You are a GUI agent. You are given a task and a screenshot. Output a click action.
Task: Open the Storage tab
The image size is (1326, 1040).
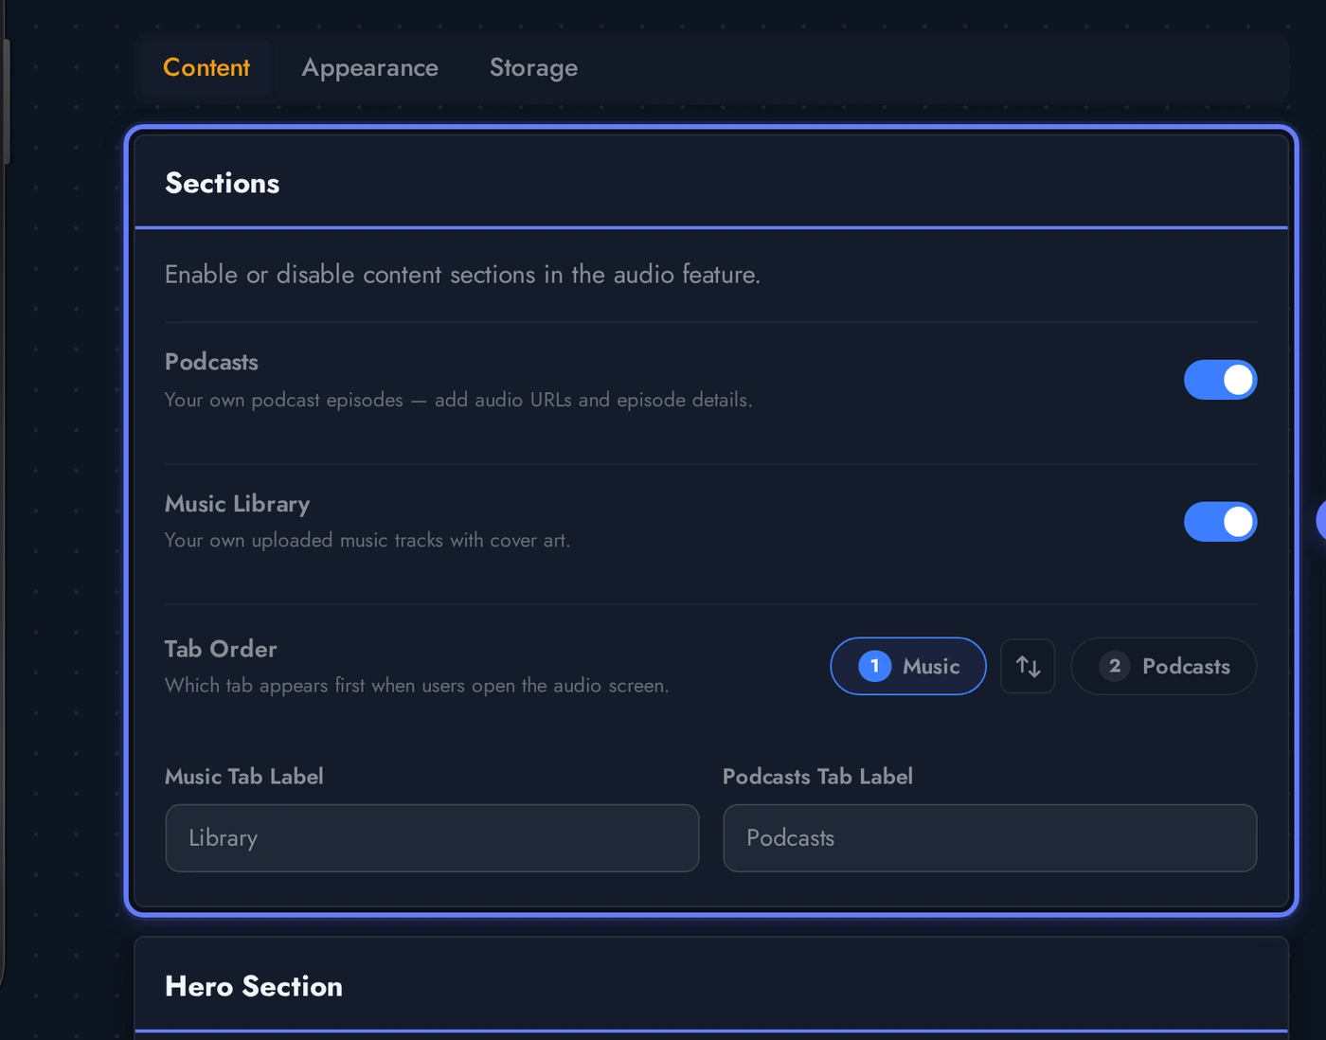click(x=533, y=67)
